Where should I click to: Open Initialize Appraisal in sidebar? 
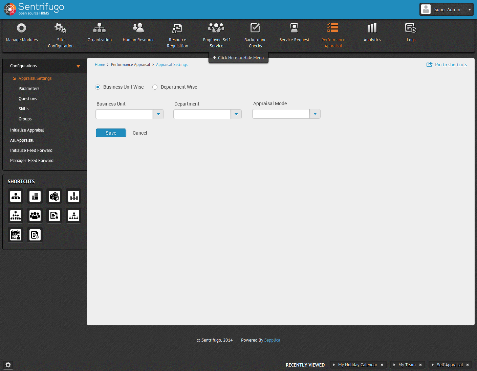(x=27, y=130)
